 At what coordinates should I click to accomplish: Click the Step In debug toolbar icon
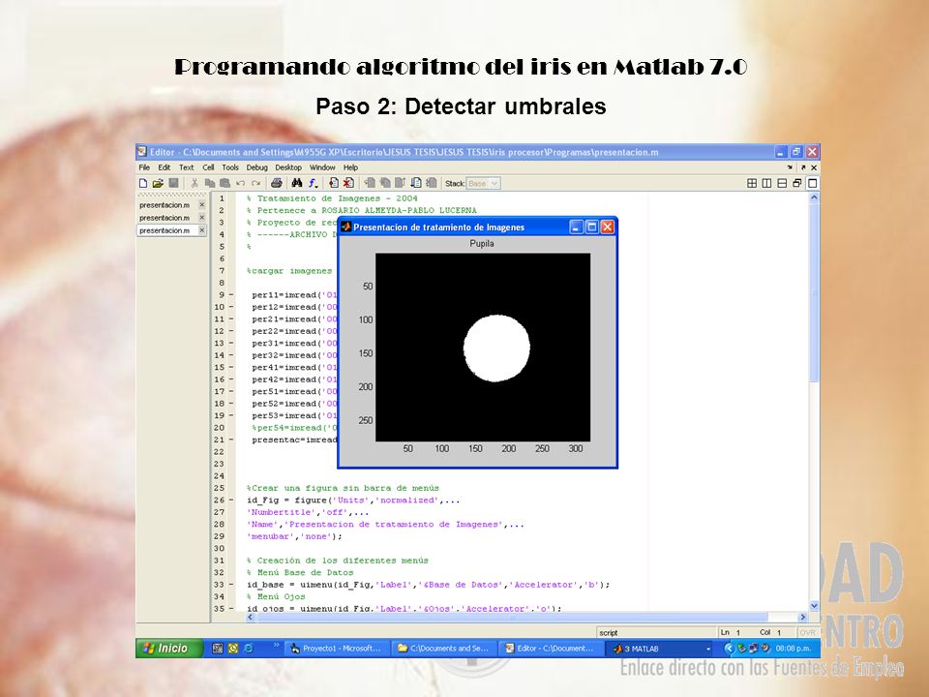pos(385,183)
